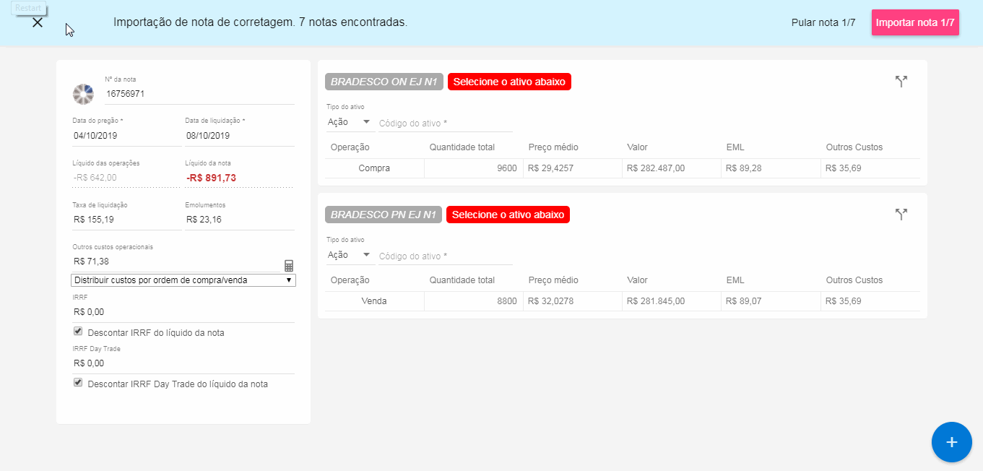Click the Restart button
The height and width of the screenshot is (471, 983).
coord(29,9)
